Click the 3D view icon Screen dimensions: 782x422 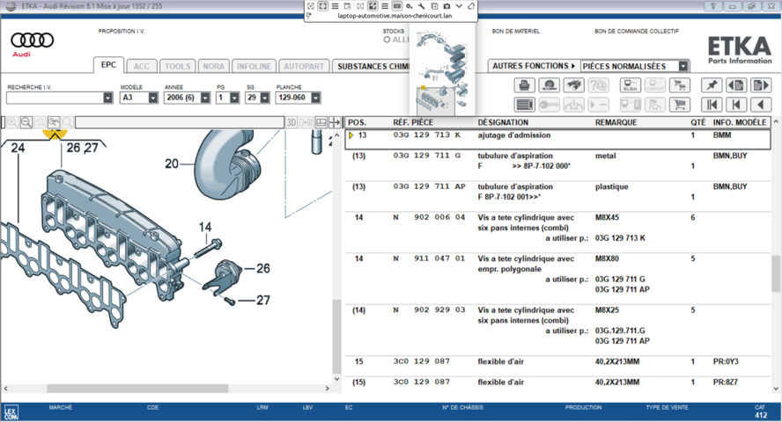pyautogui.click(x=291, y=122)
